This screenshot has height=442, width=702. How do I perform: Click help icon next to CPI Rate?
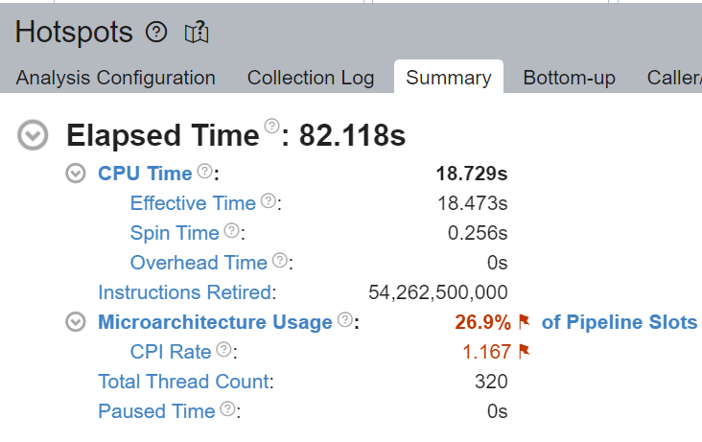pyautogui.click(x=223, y=349)
